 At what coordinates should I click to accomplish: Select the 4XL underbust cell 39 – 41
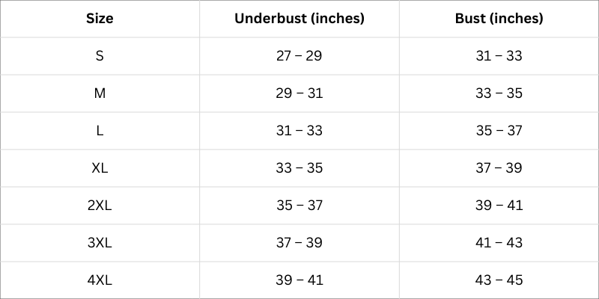(x=299, y=280)
